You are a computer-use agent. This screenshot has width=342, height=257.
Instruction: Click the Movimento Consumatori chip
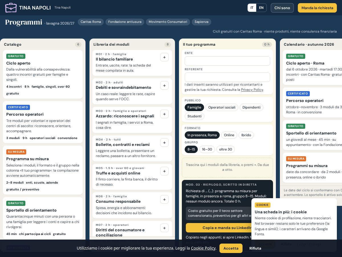pyautogui.click(x=168, y=22)
